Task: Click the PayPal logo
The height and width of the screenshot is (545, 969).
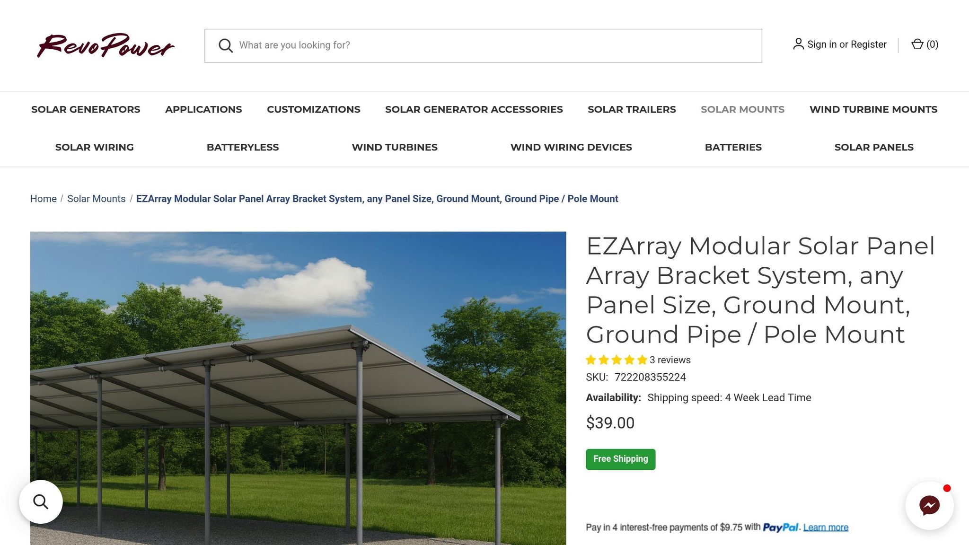Action: click(780, 527)
